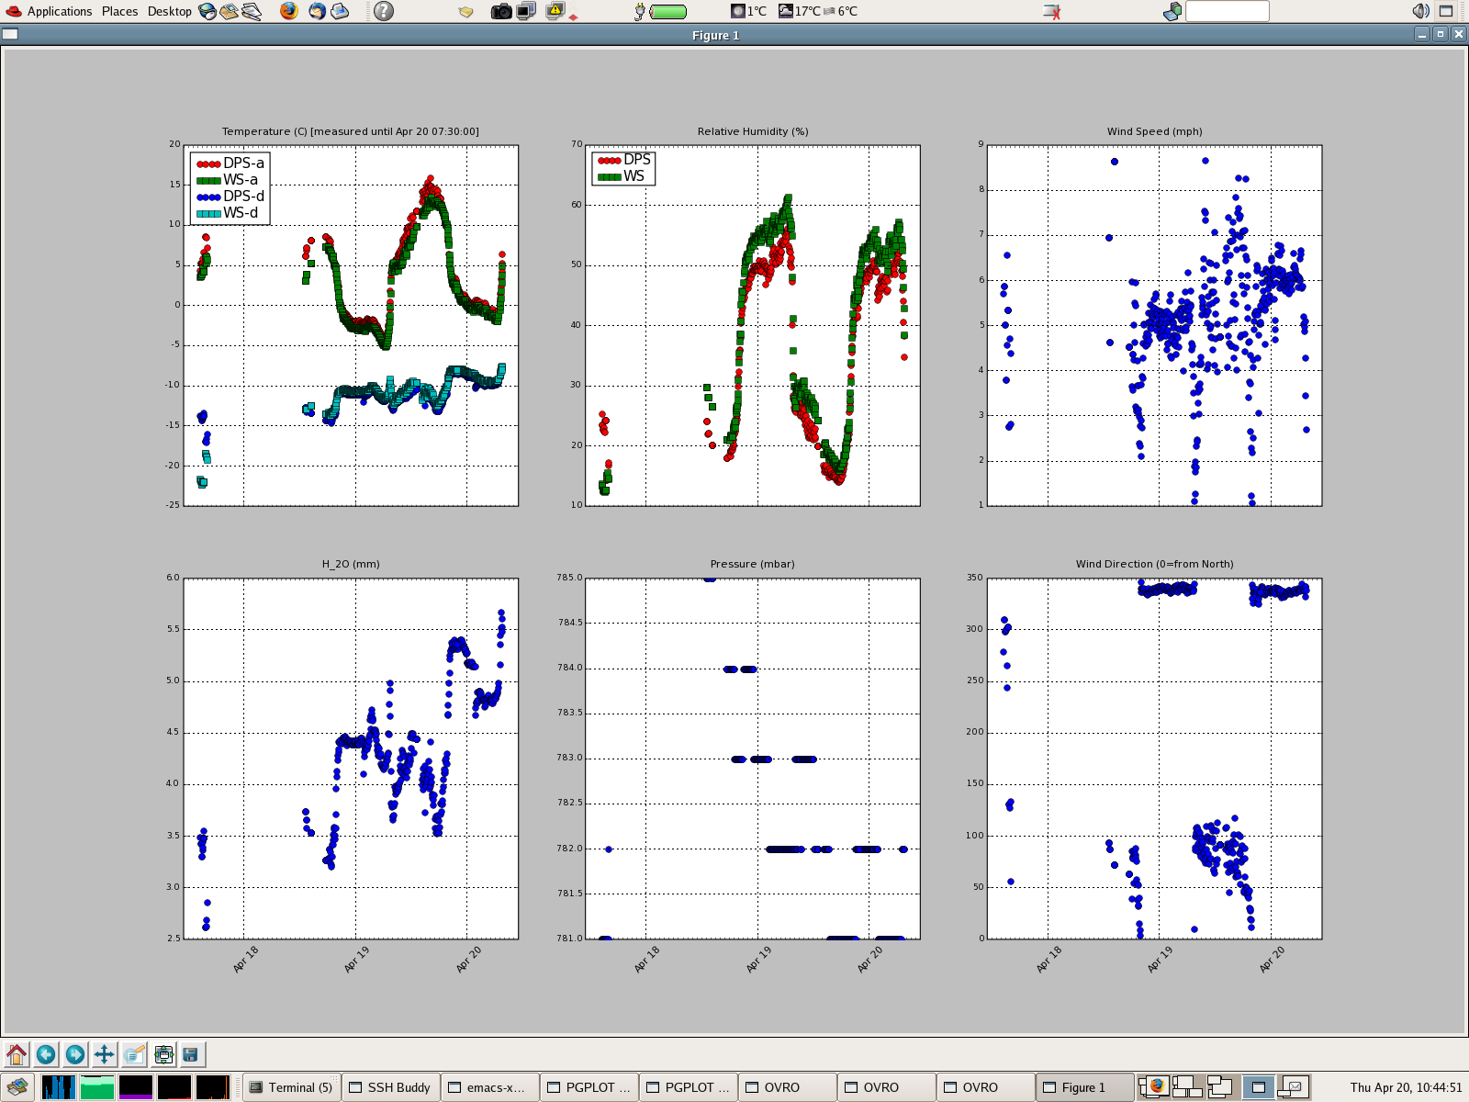The image size is (1469, 1102).
Task: Click the help question mark icon
Action: [384, 11]
